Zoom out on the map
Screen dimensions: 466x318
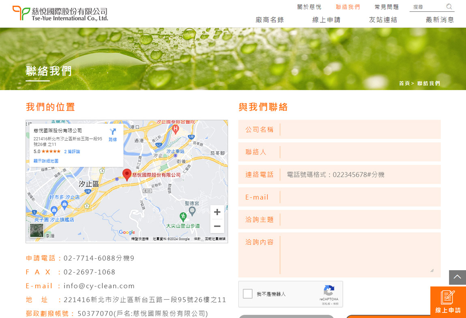(217, 226)
